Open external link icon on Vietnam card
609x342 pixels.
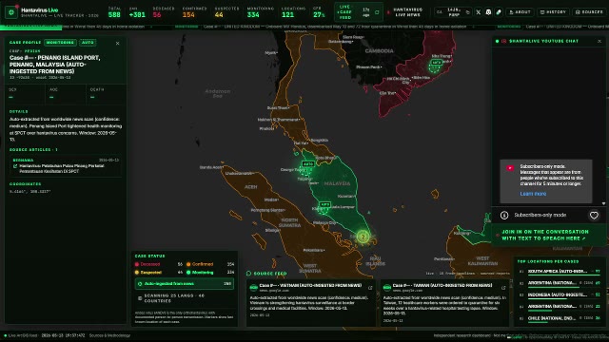tap(370, 288)
